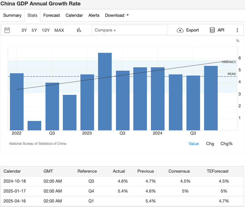
Task: Switch chart display to Chg% mode
Action: pyautogui.click(x=227, y=144)
